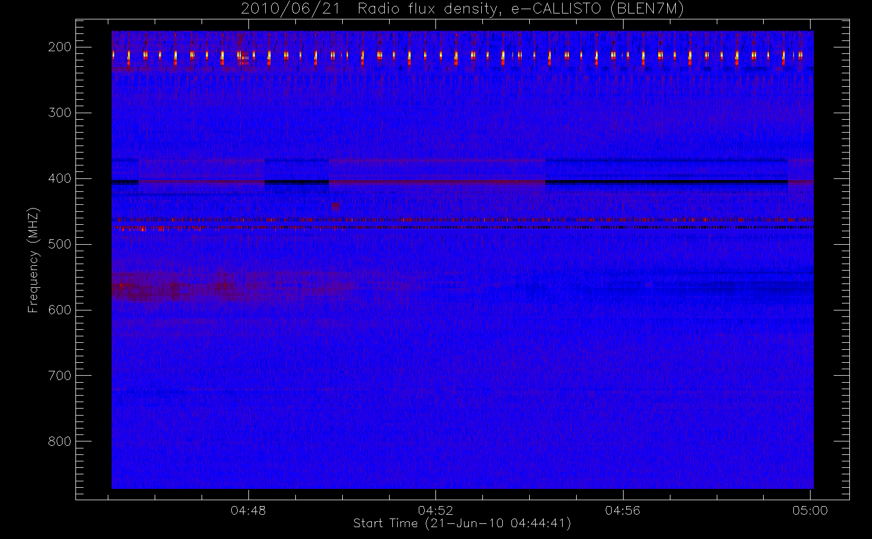Click the plot title "2010/06/21 Radio flux density, e-CALLISTO (BLEN7M)"
This screenshot has width=872, height=539.
[x=462, y=9]
